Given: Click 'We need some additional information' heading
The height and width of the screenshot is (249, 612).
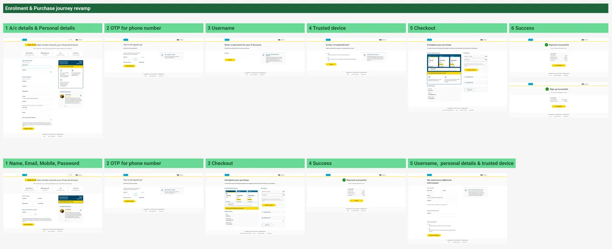Looking at the screenshot, I should point(438,181).
